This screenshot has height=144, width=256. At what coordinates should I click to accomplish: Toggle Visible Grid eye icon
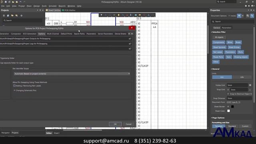(x=250, y=85)
